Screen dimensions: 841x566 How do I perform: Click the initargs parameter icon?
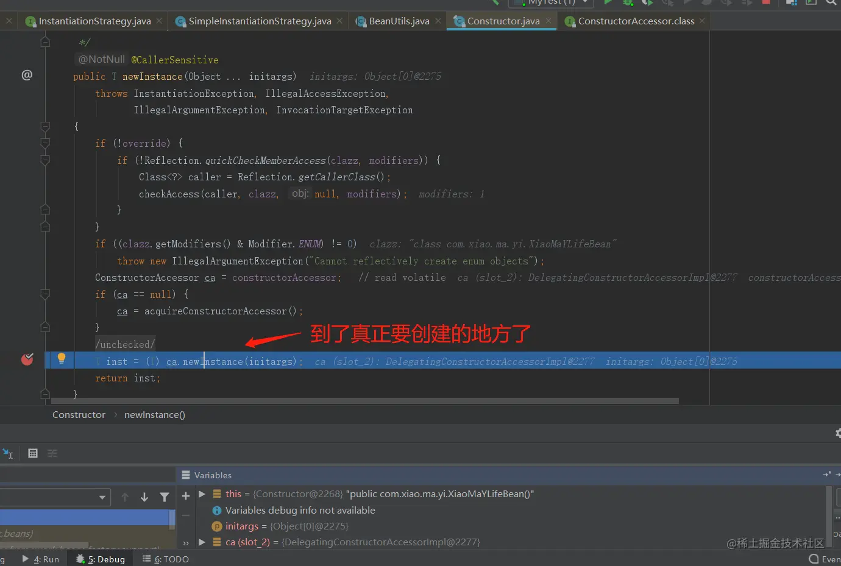pyautogui.click(x=216, y=526)
